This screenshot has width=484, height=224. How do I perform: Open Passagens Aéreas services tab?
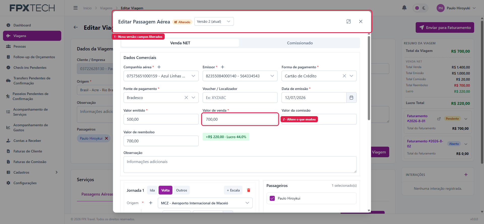[97, 194]
